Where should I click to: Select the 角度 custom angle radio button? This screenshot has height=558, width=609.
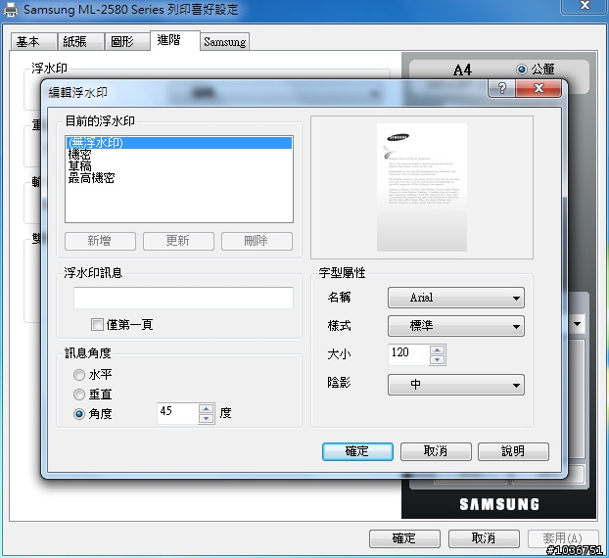pos(79,414)
